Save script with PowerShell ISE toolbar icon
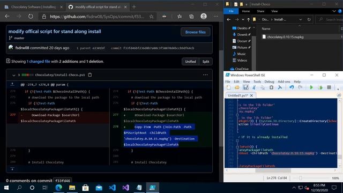 (x=245, y=87)
